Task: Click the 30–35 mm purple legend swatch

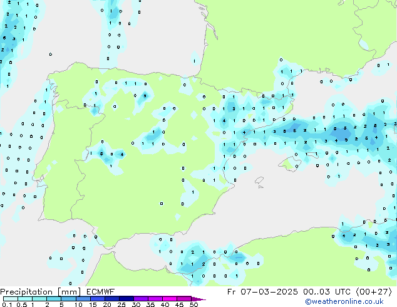Action: [x=140, y=299]
